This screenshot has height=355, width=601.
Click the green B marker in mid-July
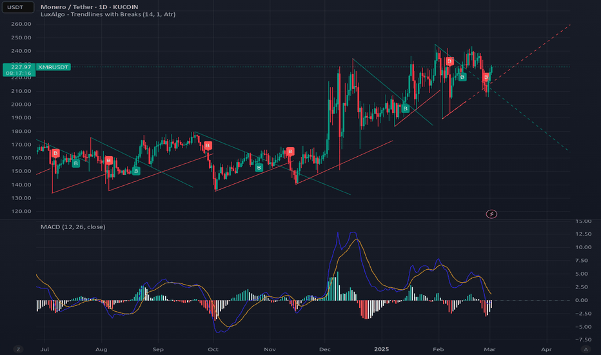pos(76,163)
